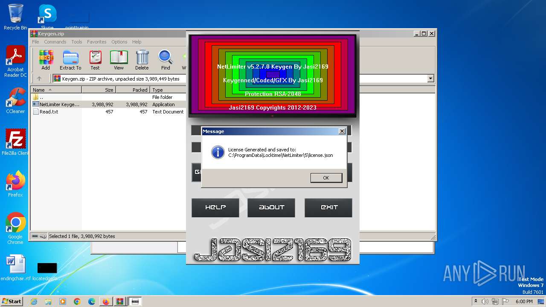Open media player taskbar icon

63,301
